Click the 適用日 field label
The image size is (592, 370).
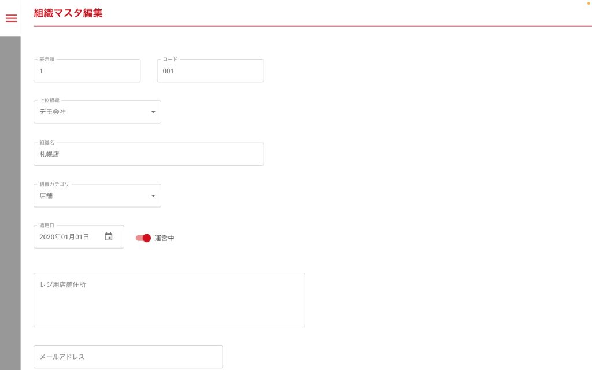(x=47, y=225)
